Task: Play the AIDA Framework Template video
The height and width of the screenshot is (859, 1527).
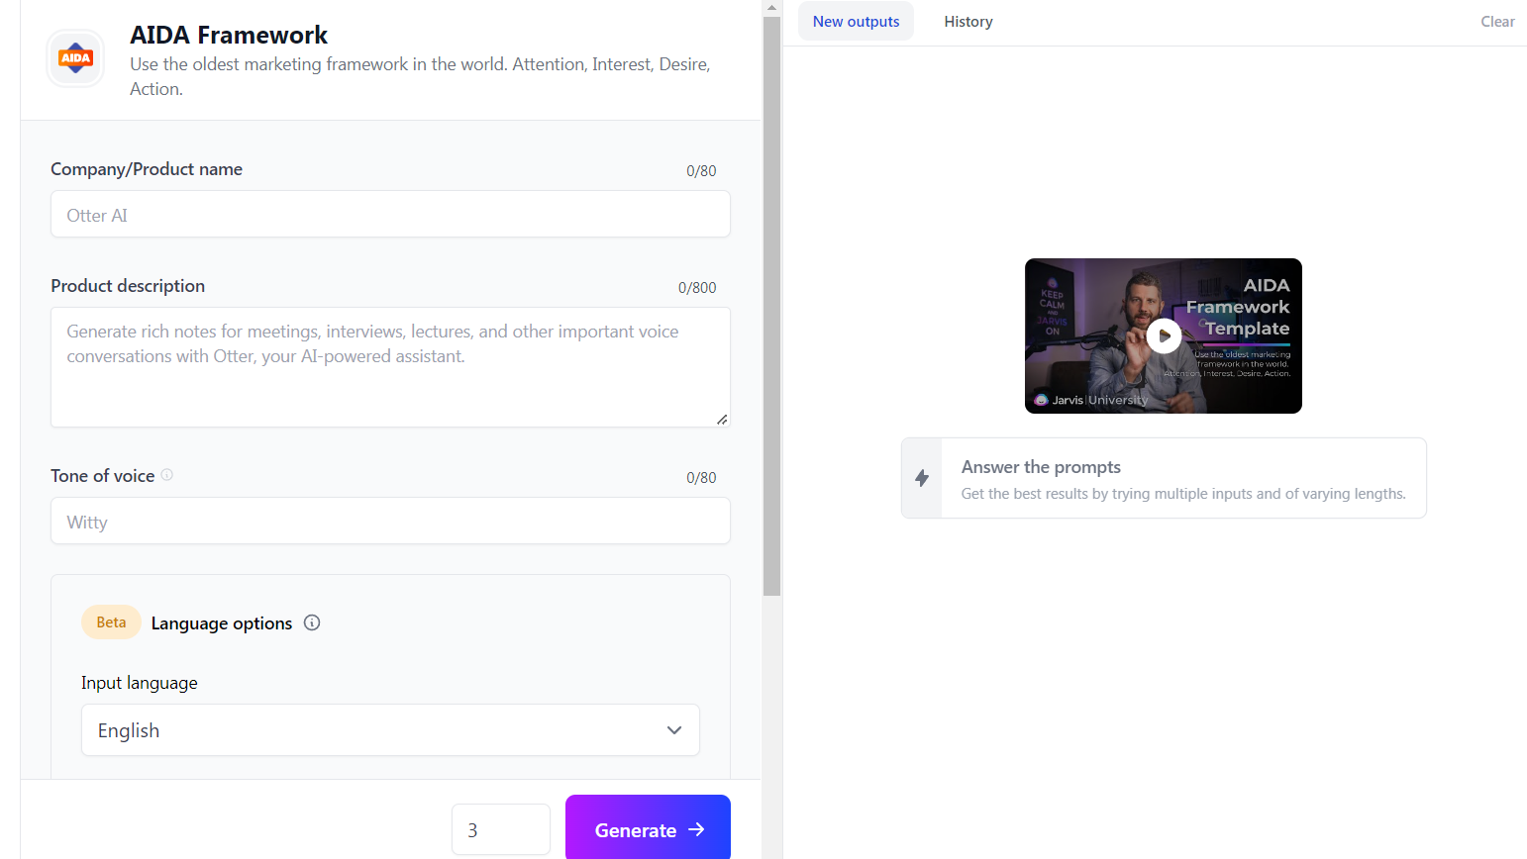Action: (1164, 335)
